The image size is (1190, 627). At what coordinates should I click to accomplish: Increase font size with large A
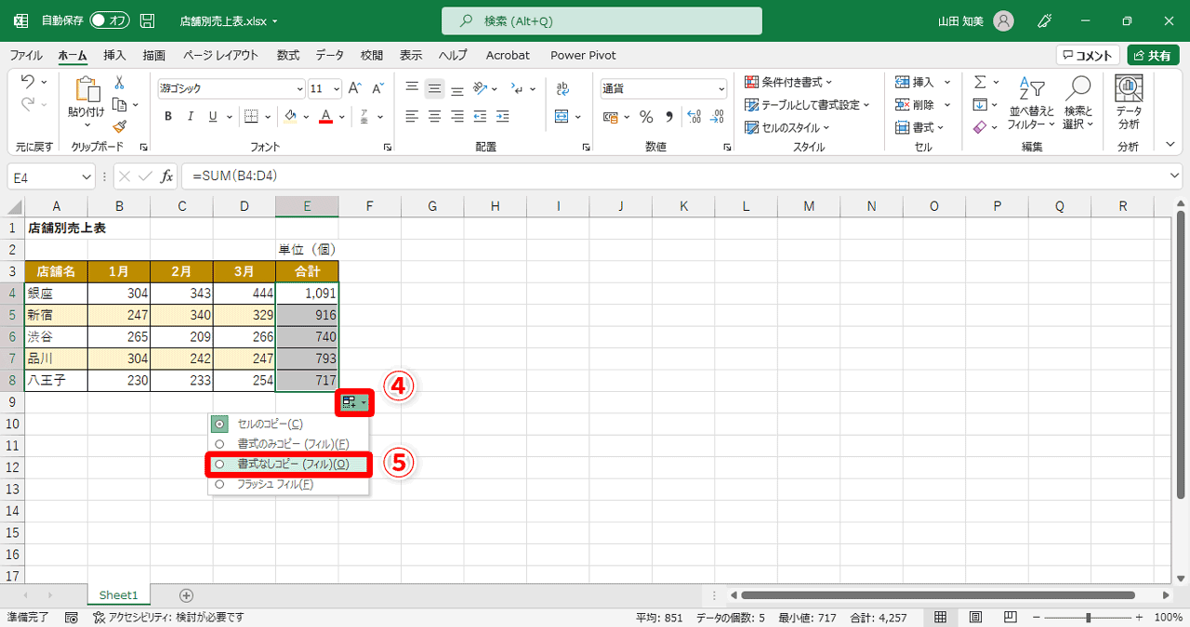pyautogui.click(x=354, y=89)
